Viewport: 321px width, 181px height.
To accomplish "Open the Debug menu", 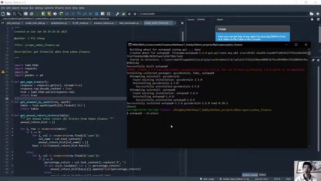I will pyautogui.click(x=39, y=8).
